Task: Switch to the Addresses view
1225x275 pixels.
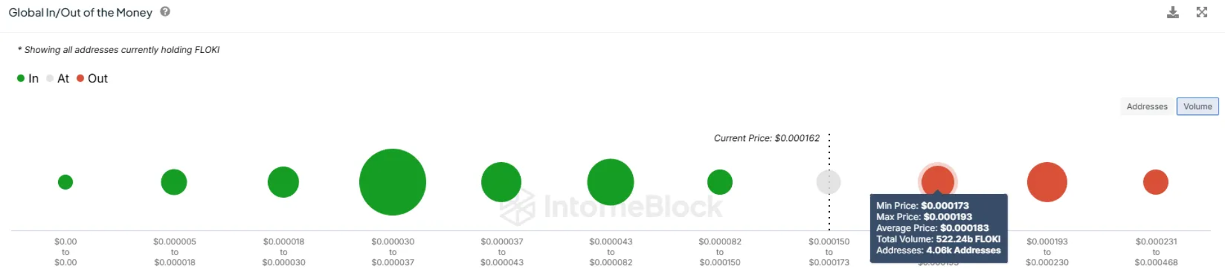Action: click(x=1147, y=107)
